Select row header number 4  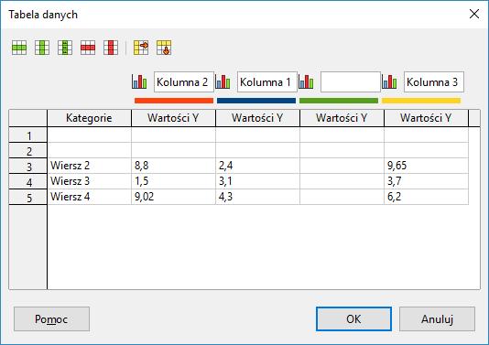28,182
